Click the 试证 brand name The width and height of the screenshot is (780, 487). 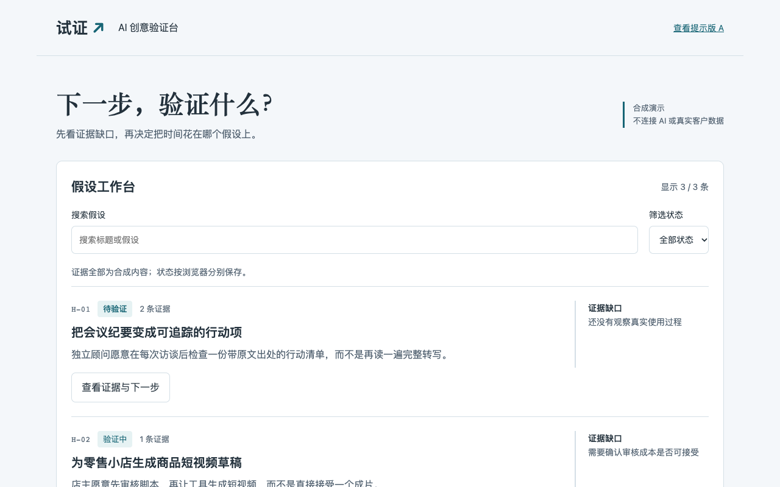pos(72,28)
